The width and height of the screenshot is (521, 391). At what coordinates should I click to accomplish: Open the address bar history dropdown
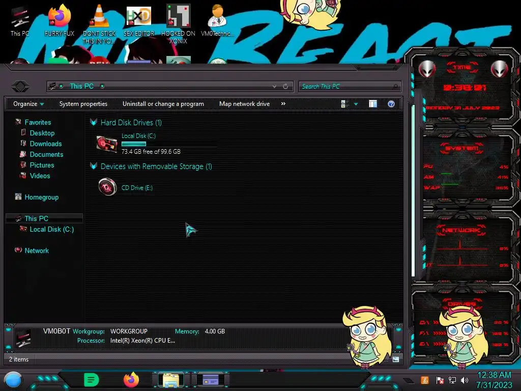(274, 87)
